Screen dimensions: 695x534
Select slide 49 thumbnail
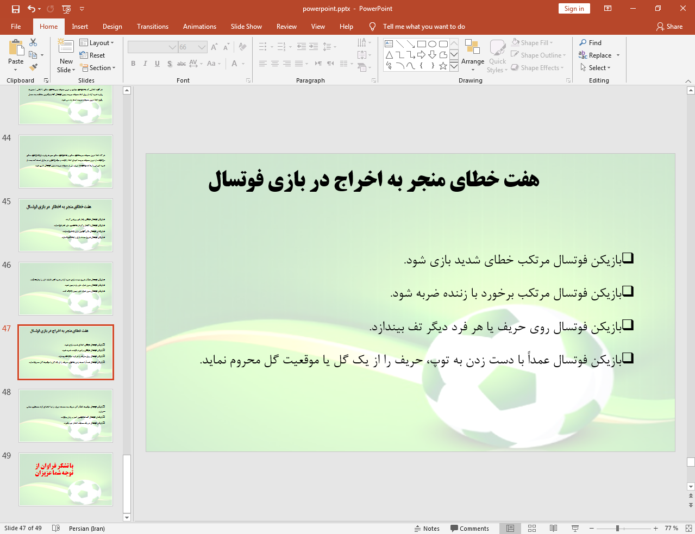coord(66,480)
